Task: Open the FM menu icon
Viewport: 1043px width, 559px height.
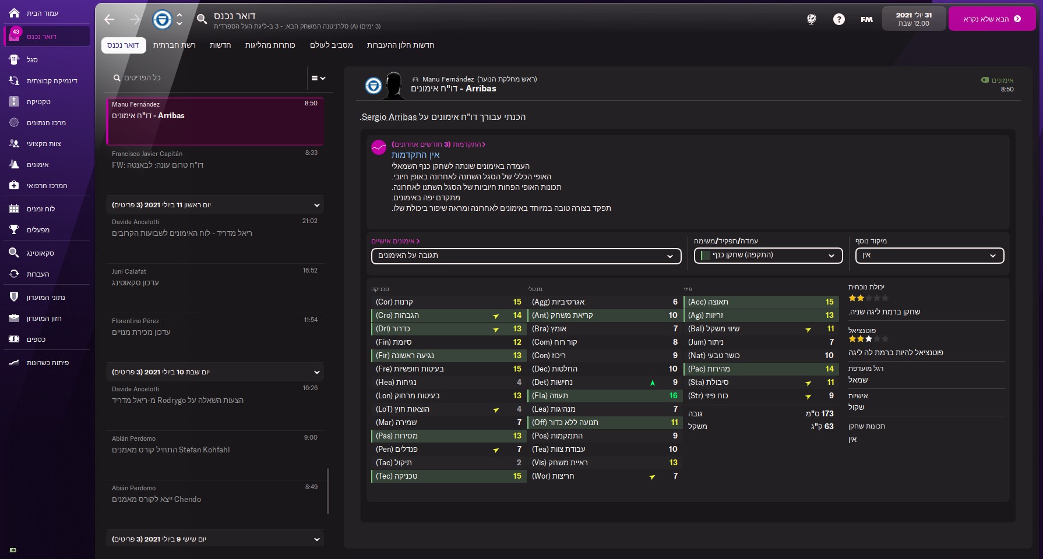Action: coord(867,19)
